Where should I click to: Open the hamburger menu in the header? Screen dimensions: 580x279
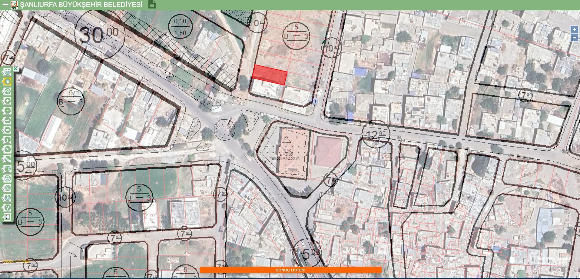5,5
